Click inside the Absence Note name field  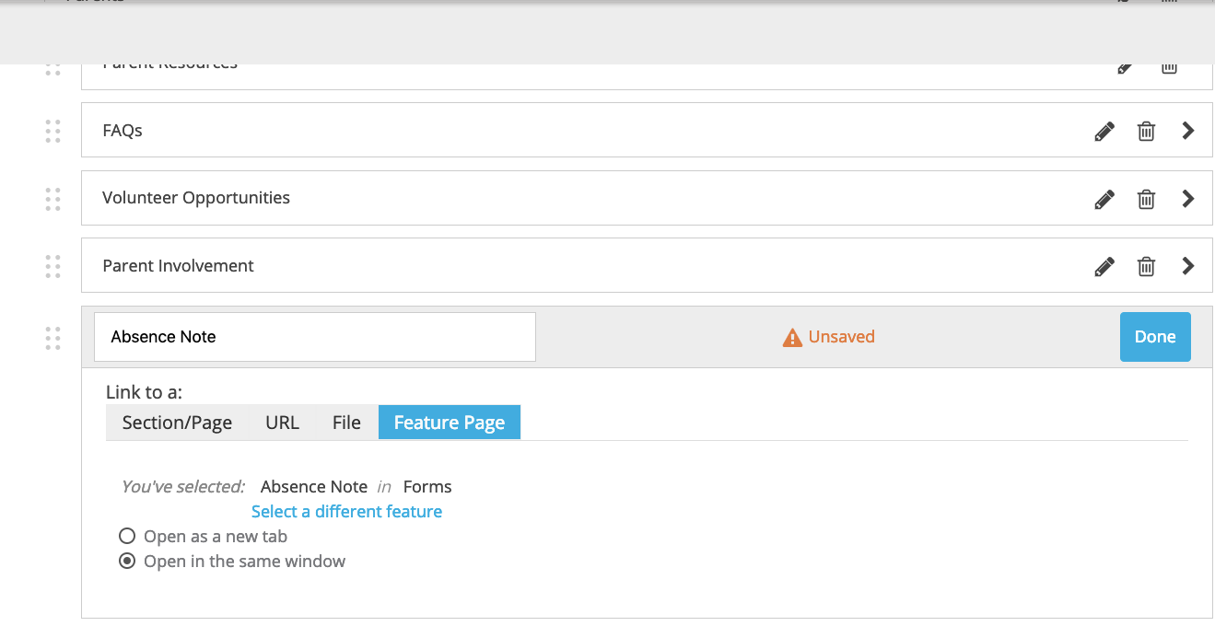click(x=314, y=336)
